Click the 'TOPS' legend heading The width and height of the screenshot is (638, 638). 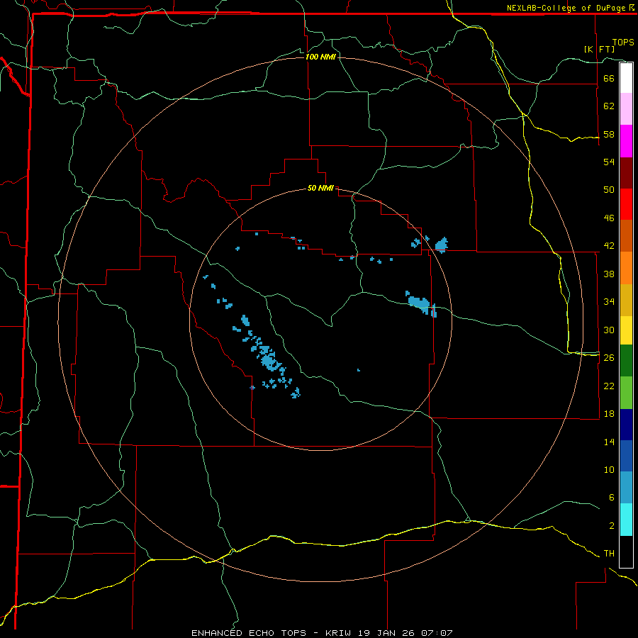623,43
